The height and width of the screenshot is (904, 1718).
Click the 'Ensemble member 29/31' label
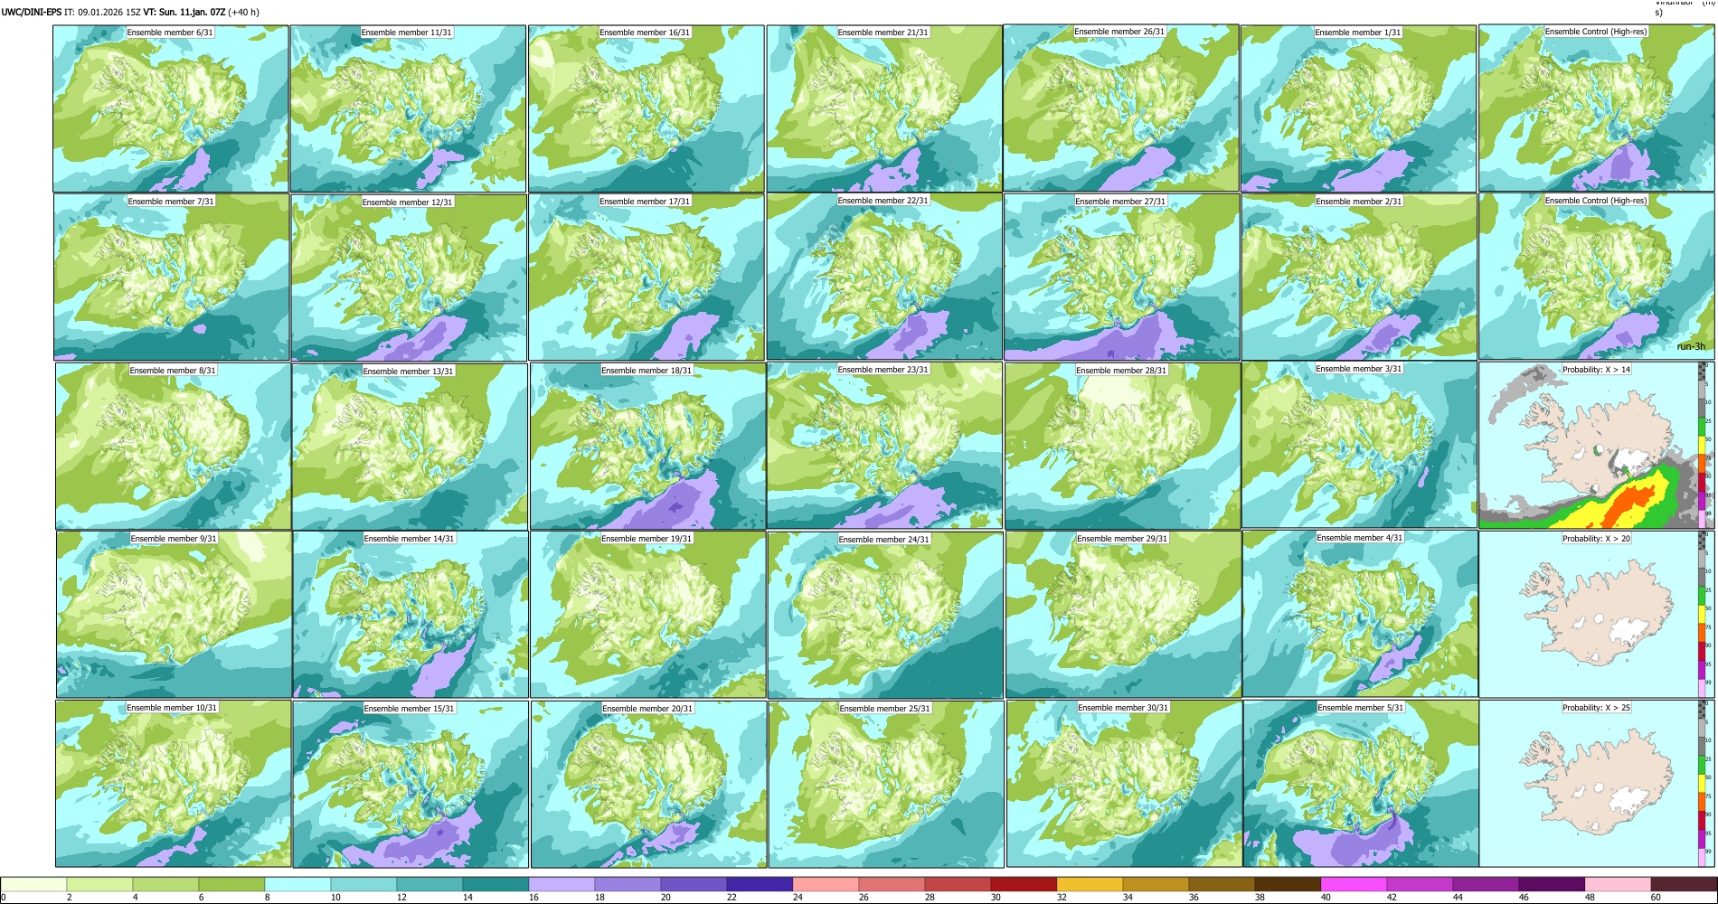(1122, 539)
